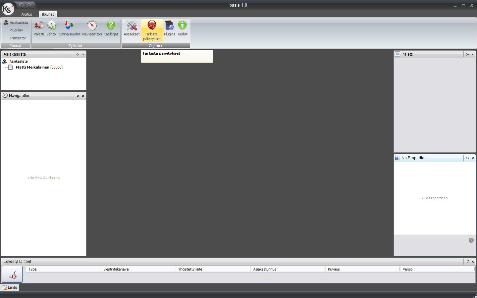Sort by Yhdistetty laite column header
This screenshot has width=477, height=298.
point(213,269)
